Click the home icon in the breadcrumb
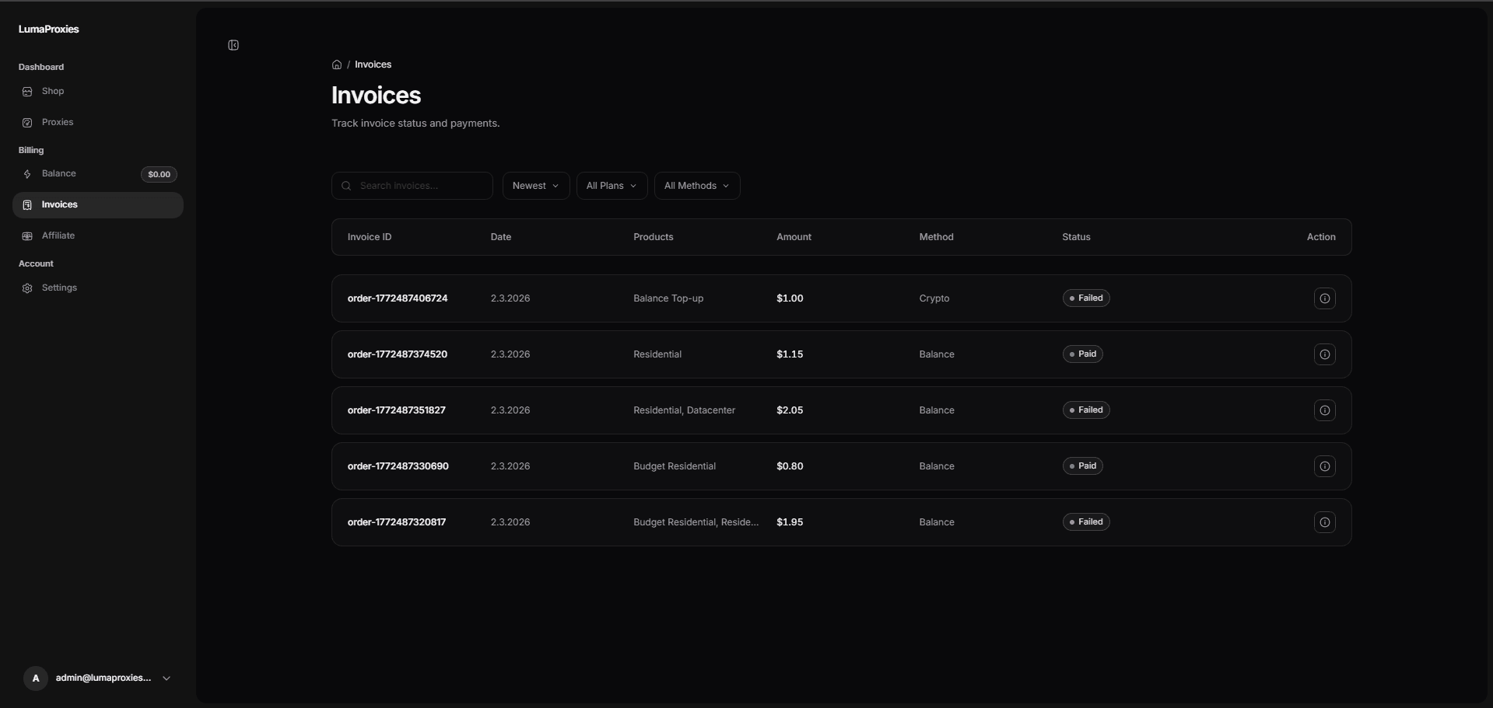This screenshot has height=708, width=1493. pos(337,65)
